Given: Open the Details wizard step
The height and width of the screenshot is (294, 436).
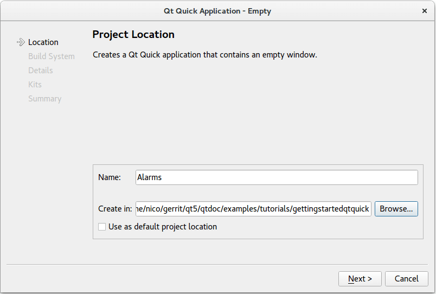Looking at the screenshot, I should [x=41, y=71].
